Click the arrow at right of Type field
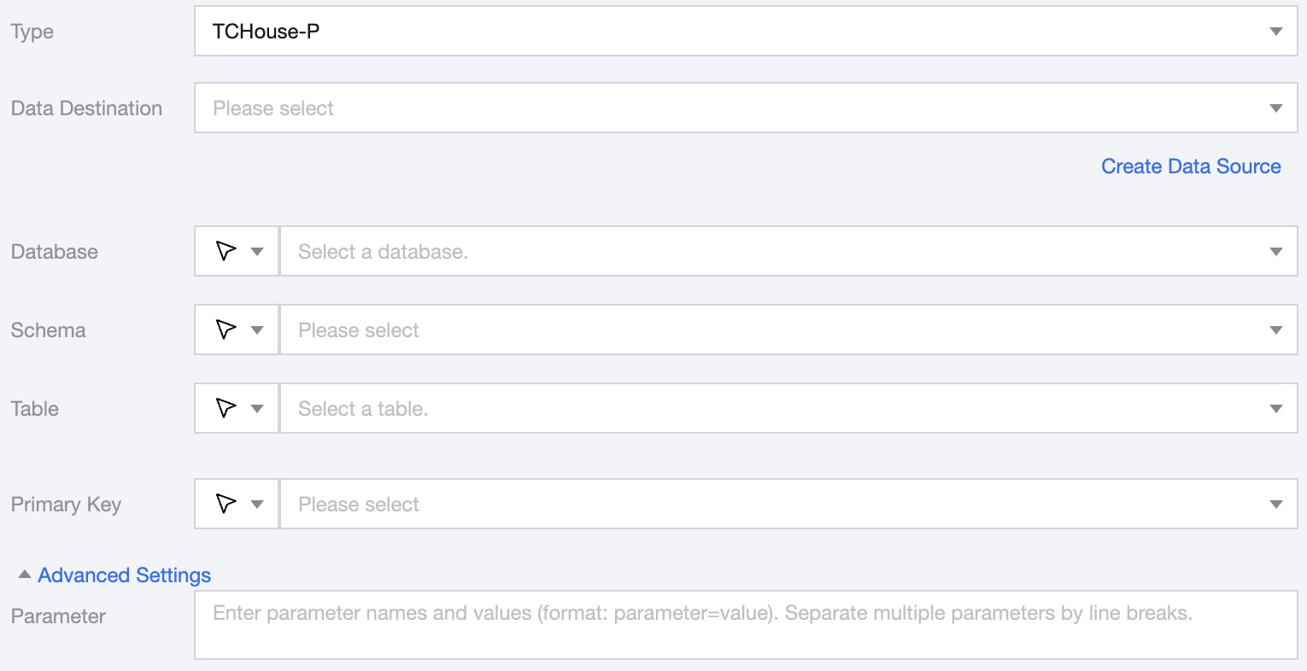This screenshot has height=671, width=1307. tap(1276, 32)
